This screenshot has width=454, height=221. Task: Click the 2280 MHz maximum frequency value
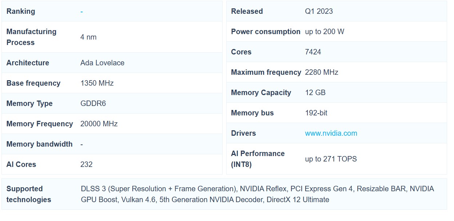(322, 72)
